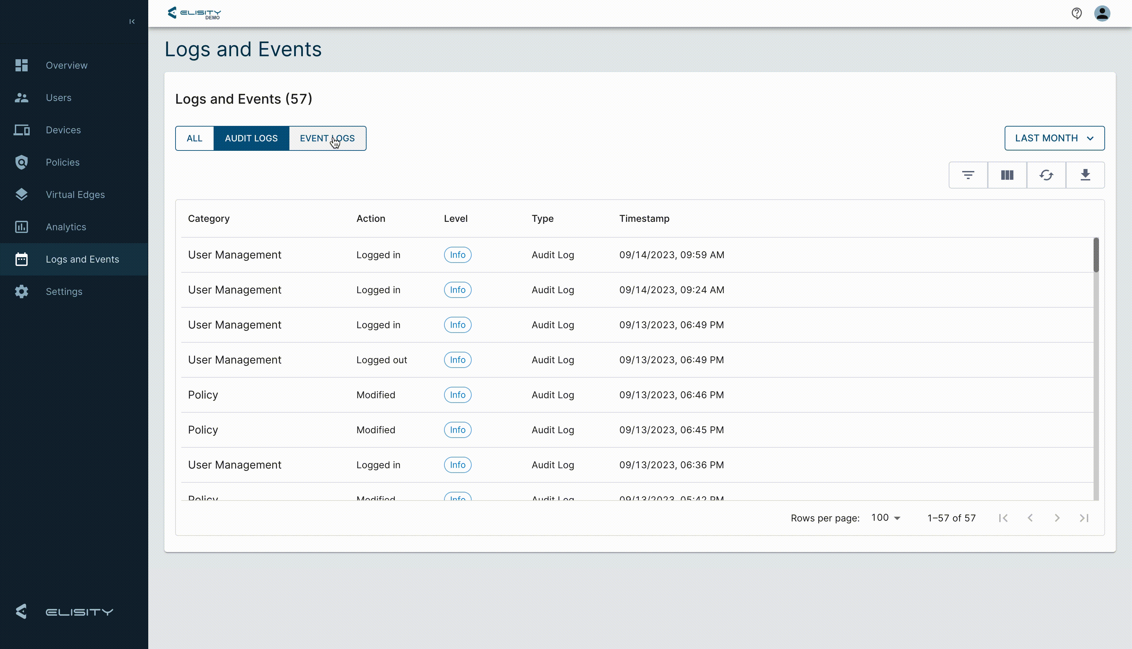Click Info badge on the Logged out row

tap(458, 360)
